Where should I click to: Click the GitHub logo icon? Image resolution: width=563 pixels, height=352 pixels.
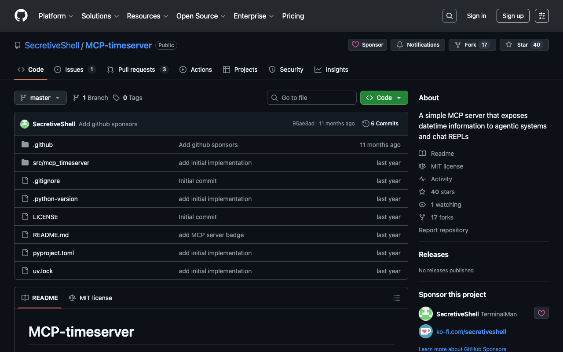(x=21, y=16)
